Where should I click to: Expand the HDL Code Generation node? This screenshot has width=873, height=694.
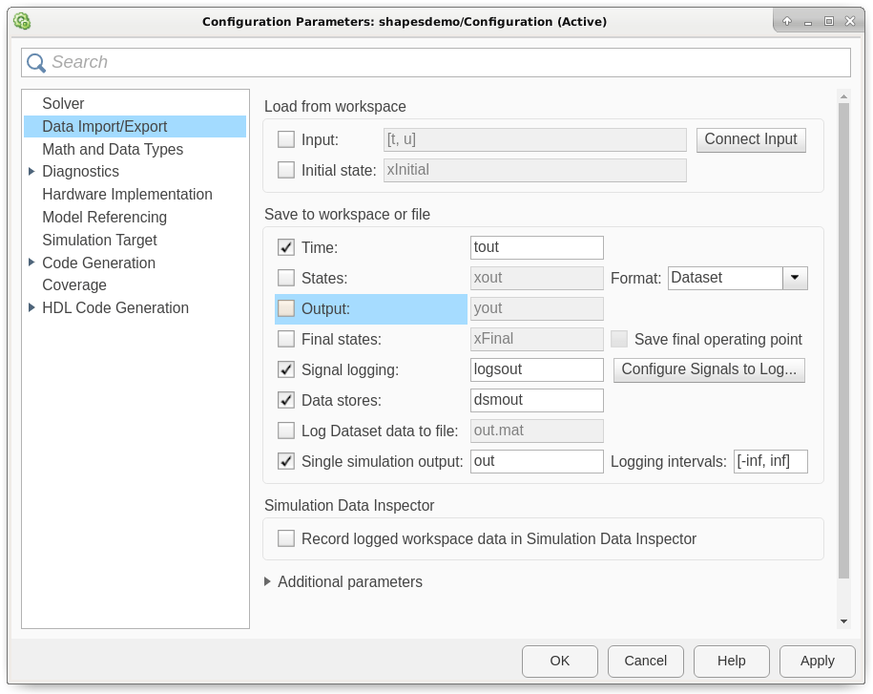coord(31,307)
